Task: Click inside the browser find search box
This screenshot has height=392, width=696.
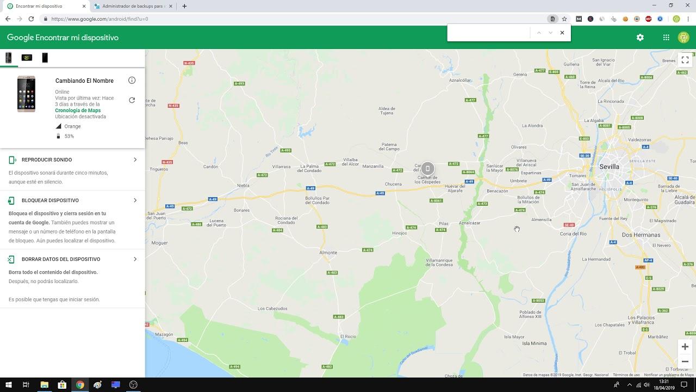Action: pos(488,33)
